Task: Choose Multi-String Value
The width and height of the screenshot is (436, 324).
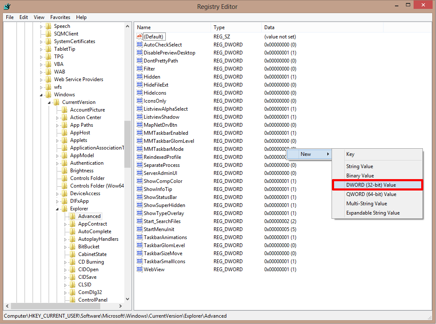Action: pos(377,204)
